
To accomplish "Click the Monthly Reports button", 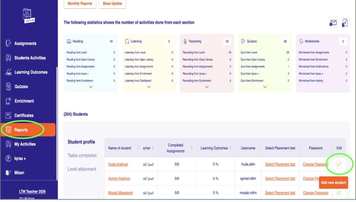I will [x=80, y=4].
